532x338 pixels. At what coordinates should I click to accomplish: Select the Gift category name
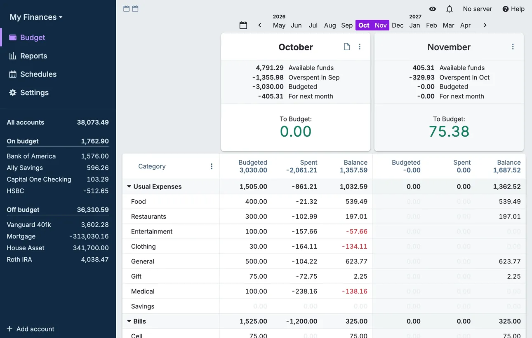click(x=136, y=276)
